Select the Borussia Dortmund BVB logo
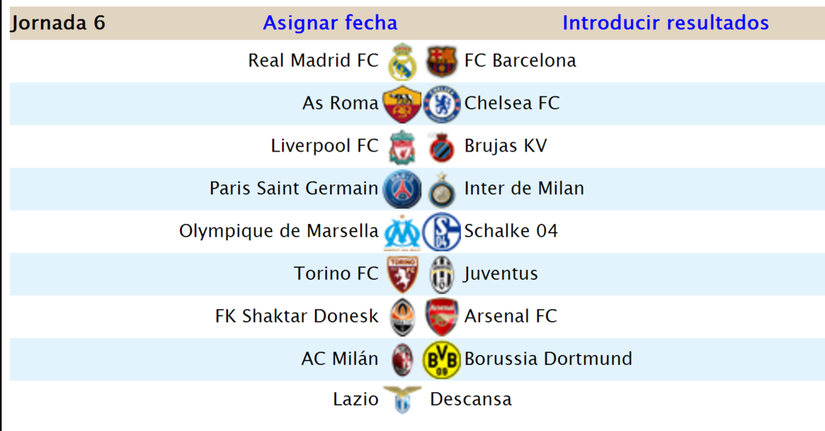Viewport: 825px width, 431px height. (x=442, y=360)
